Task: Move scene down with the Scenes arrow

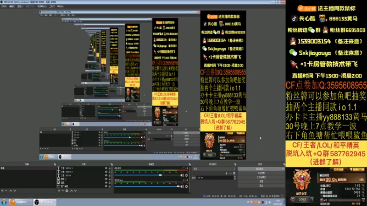Action: (15, 191)
